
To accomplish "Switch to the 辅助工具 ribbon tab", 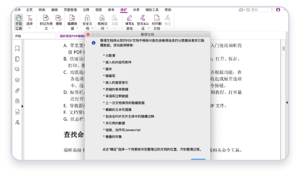I will 152,10.
